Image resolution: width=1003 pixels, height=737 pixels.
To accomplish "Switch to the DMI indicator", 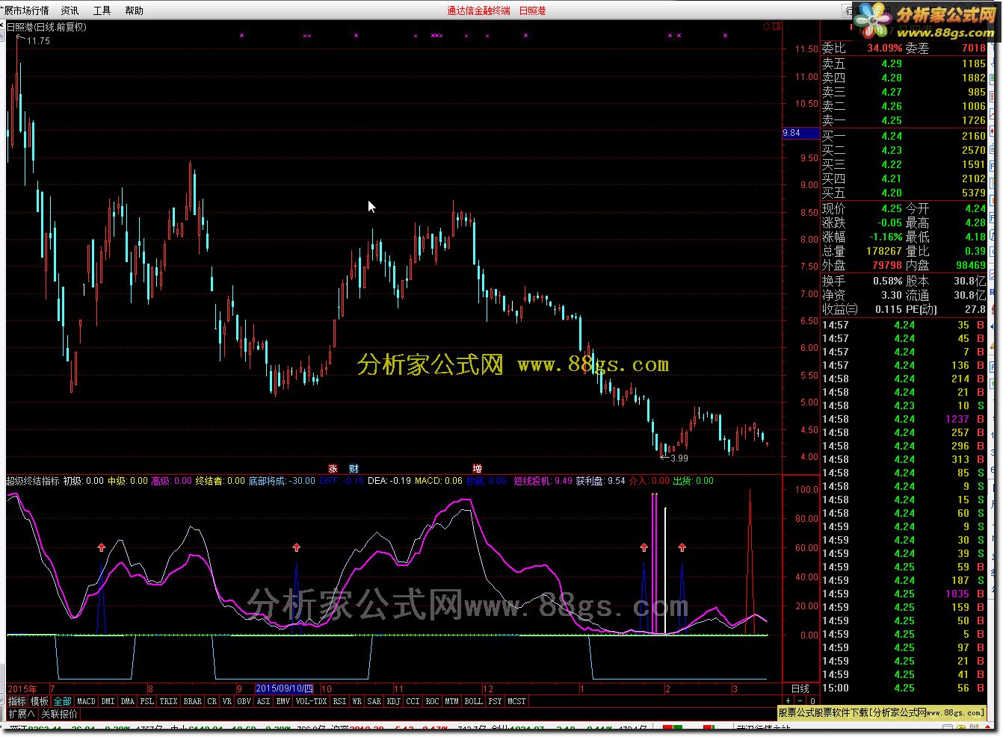I will click(x=108, y=701).
